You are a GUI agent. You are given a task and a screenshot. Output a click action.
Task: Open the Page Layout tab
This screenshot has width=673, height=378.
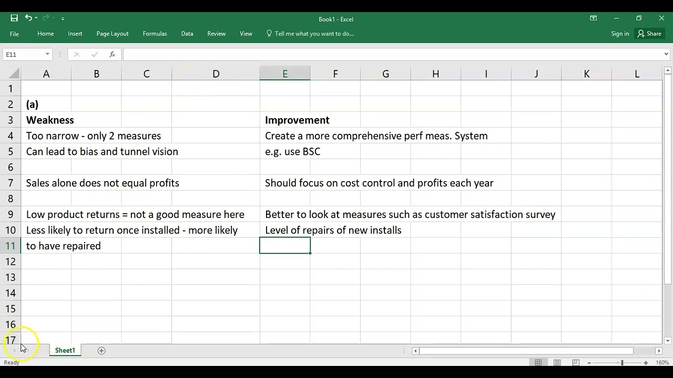click(113, 34)
